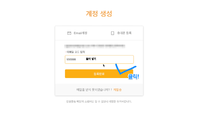Click the 붙여 넣기 annotation text
204x118 pixels.
point(91,59)
